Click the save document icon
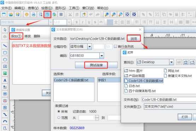The width and height of the screenshot is (196, 131). pos(18,15)
